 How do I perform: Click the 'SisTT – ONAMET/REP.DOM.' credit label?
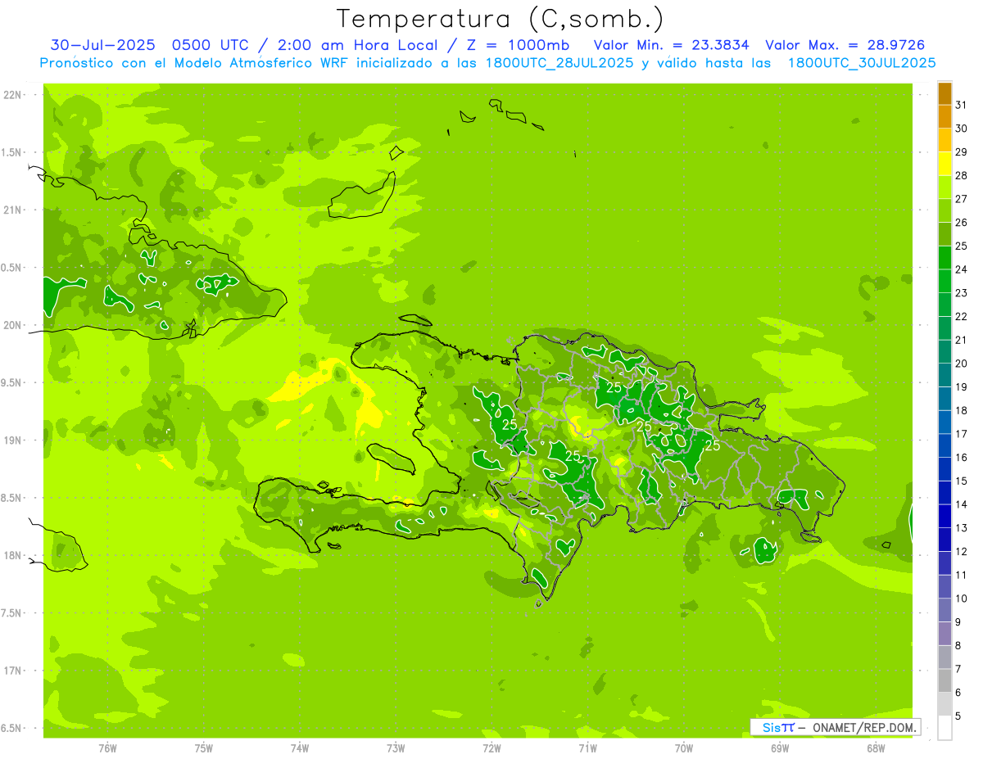coord(835,727)
